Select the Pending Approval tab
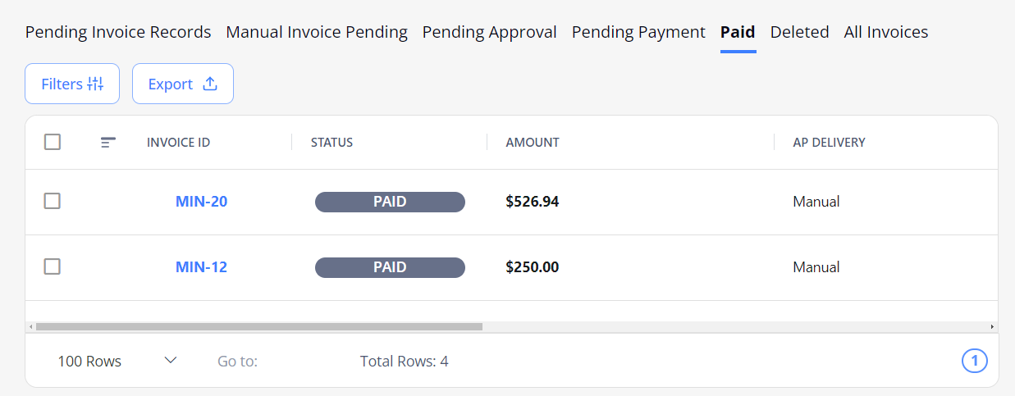 (x=490, y=33)
